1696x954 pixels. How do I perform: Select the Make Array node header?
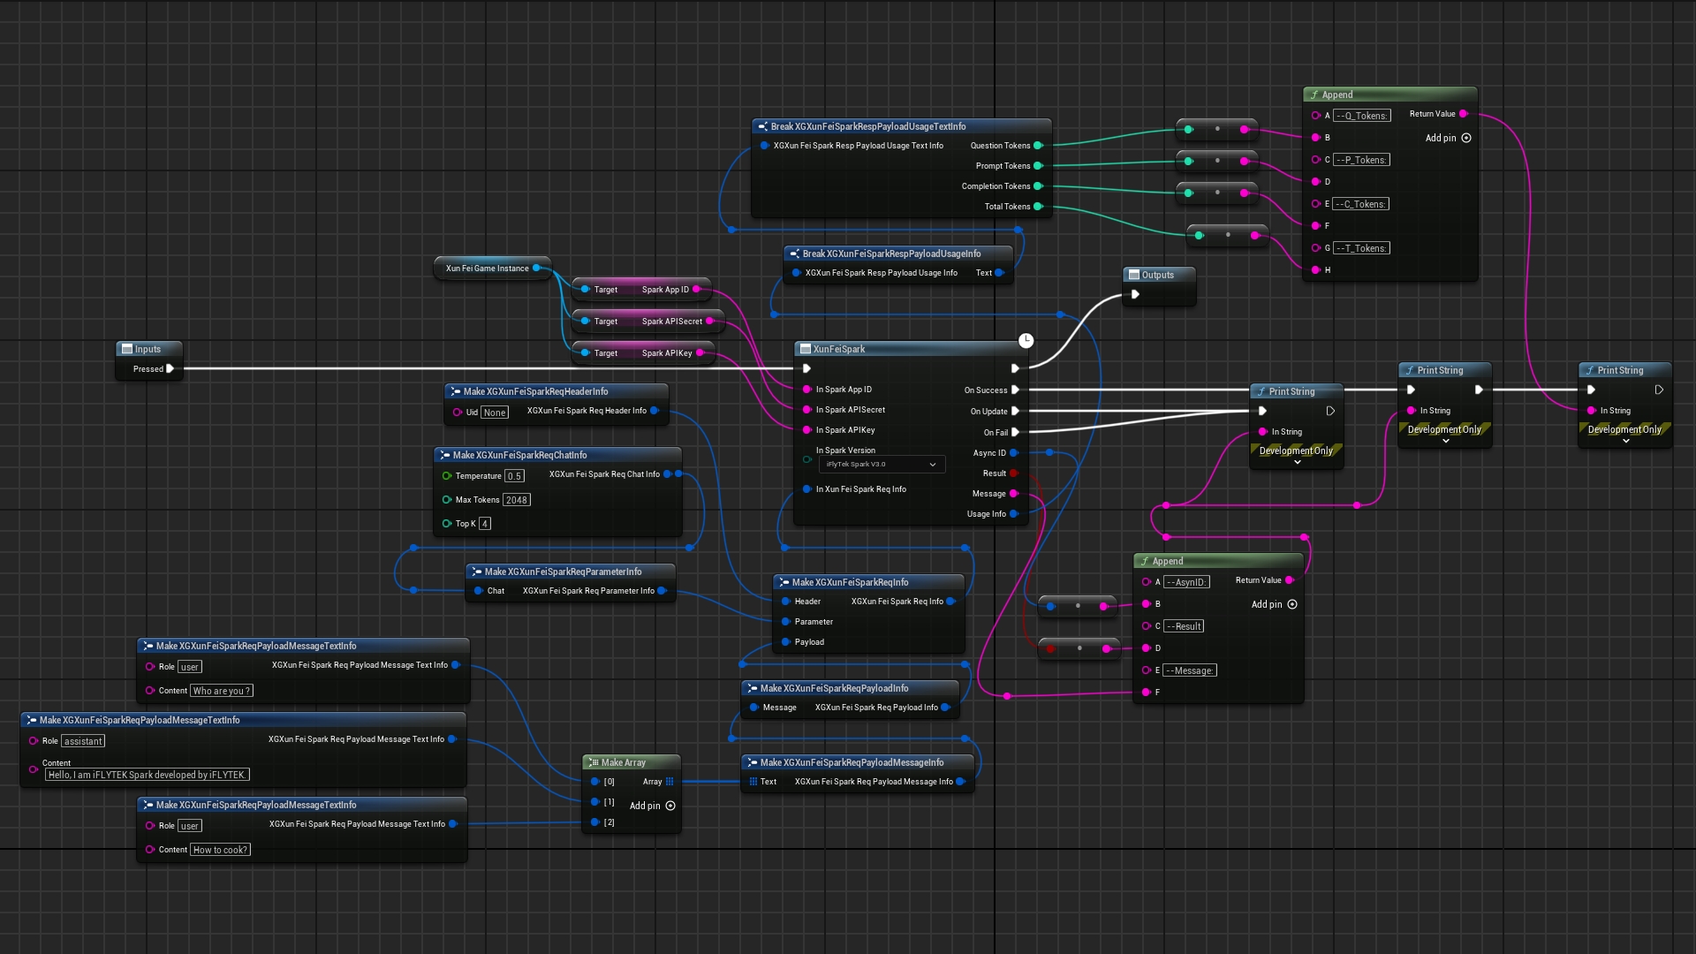click(x=624, y=762)
